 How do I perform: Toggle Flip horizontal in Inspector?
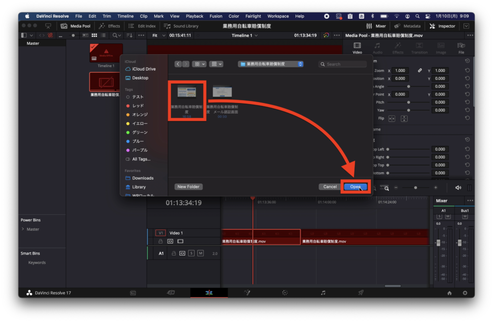pyautogui.click(x=392, y=118)
